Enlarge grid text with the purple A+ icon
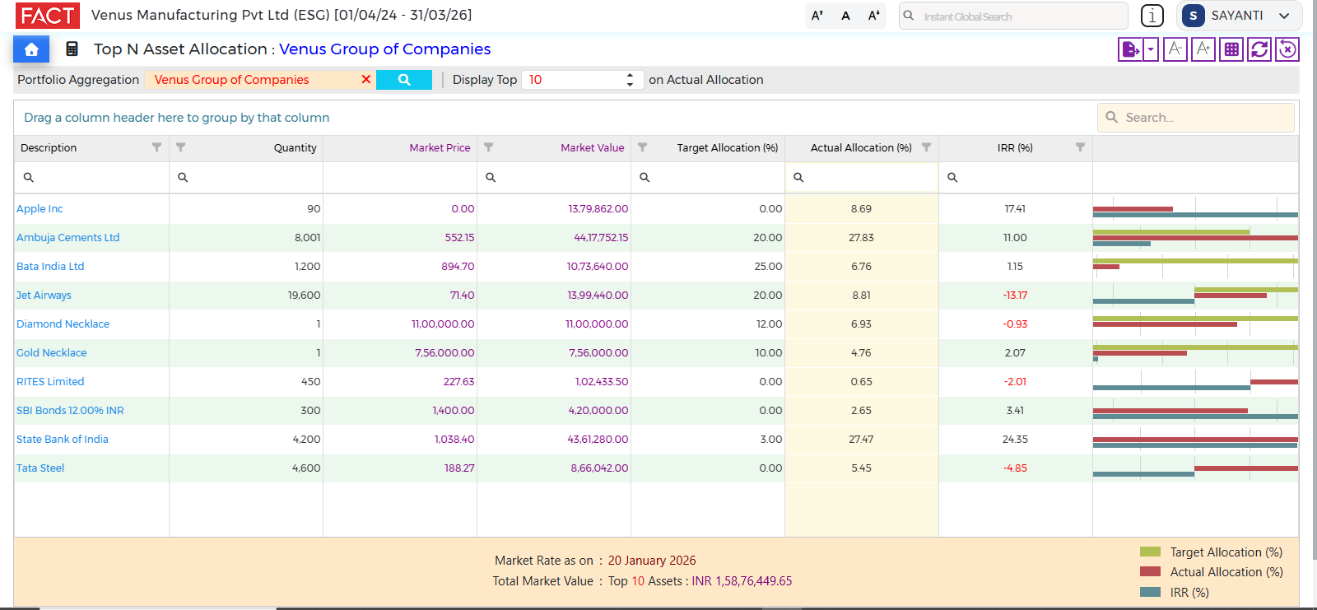This screenshot has width=1317, height=610. (1203, 49)
